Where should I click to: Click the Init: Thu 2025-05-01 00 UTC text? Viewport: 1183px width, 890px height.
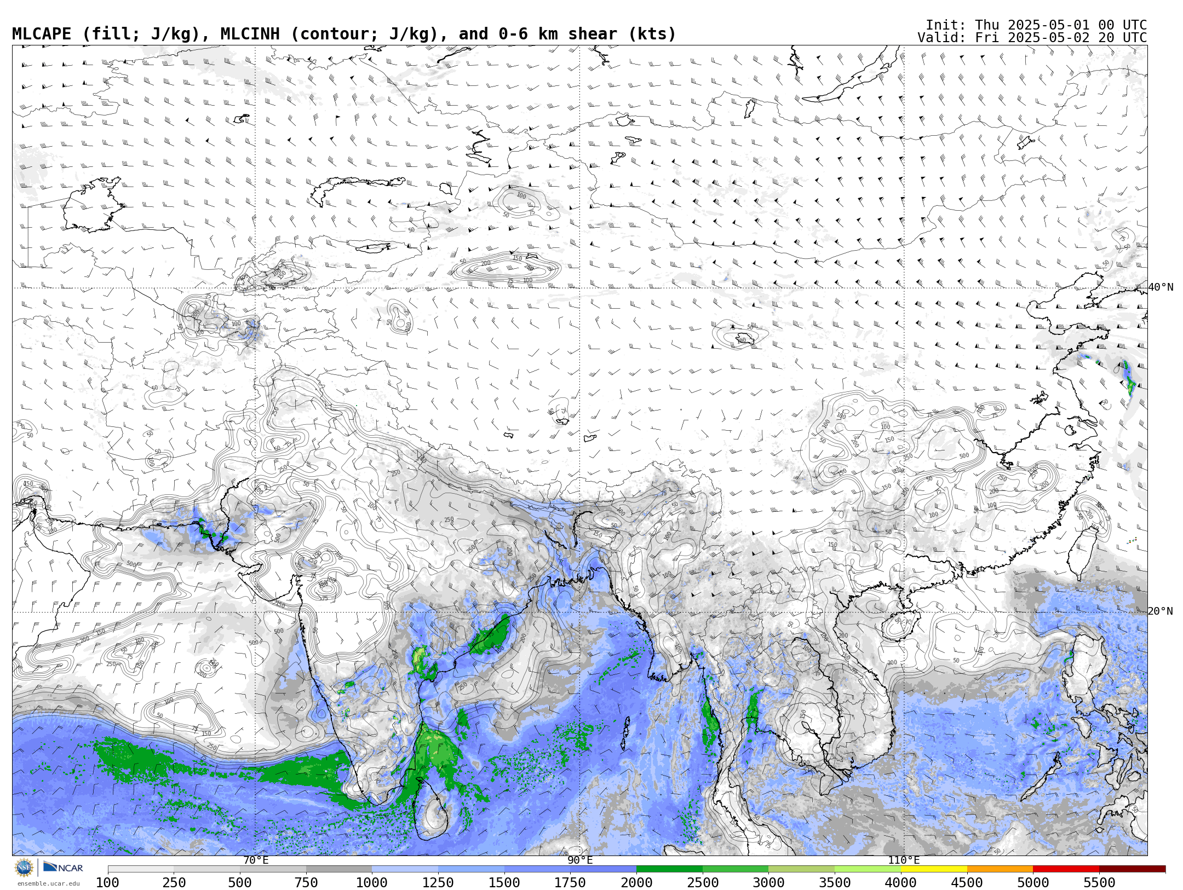pyautogui.click(x=1036, y=25)
